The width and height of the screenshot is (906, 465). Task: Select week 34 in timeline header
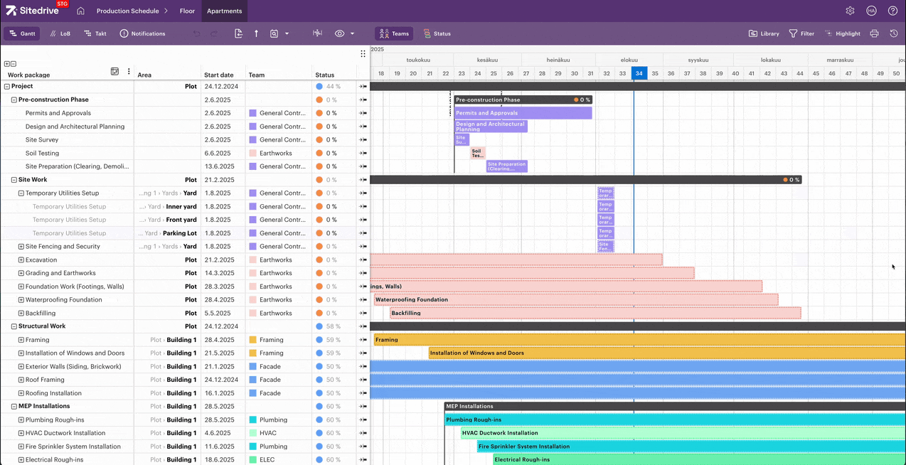639,73
